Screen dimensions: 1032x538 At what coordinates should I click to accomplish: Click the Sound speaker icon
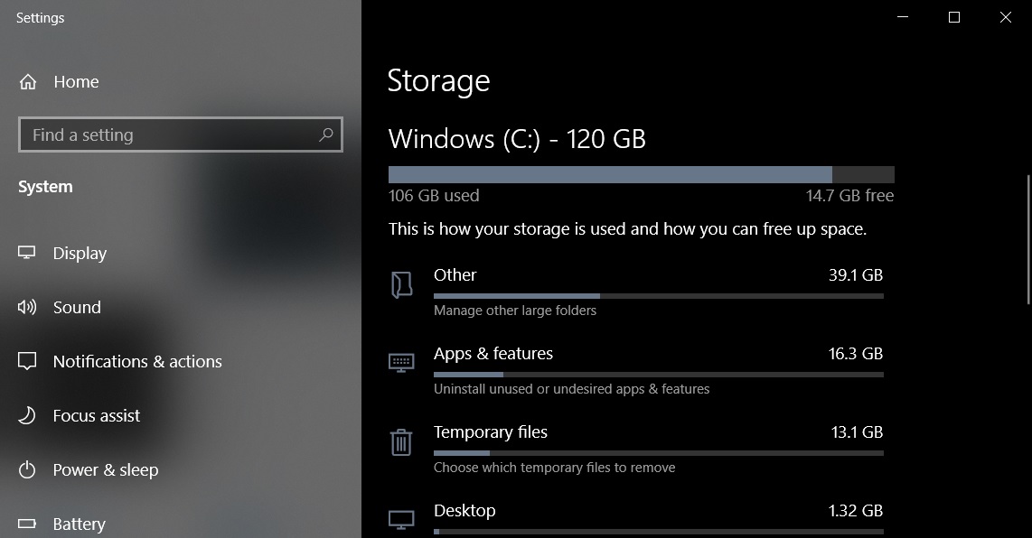tap(28, 307)
